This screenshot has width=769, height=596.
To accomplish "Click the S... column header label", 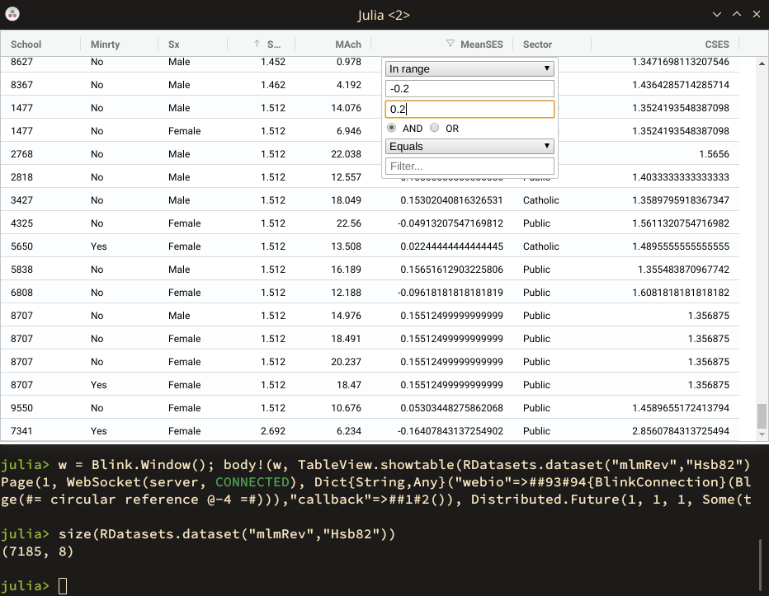I will (274, 45).
